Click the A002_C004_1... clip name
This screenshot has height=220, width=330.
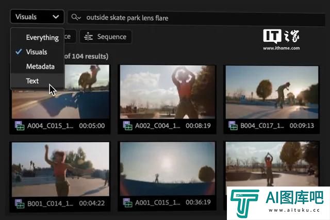pyautogui.click(x=158, y=126)
